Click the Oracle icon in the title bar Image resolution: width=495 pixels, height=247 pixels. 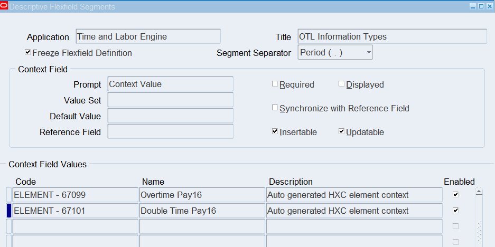(x=4, y=6)
